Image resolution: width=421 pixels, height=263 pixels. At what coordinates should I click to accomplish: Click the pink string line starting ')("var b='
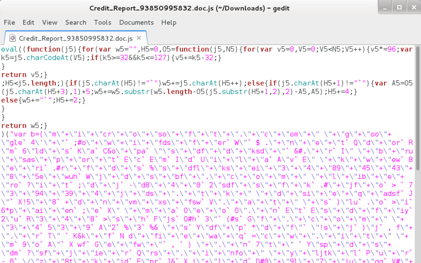pos(197,134)
